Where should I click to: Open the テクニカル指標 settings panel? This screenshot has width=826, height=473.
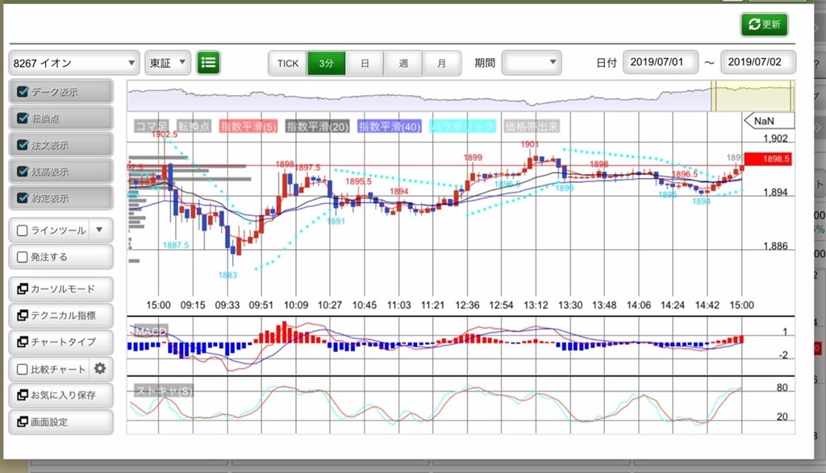(x=60, y=315)
